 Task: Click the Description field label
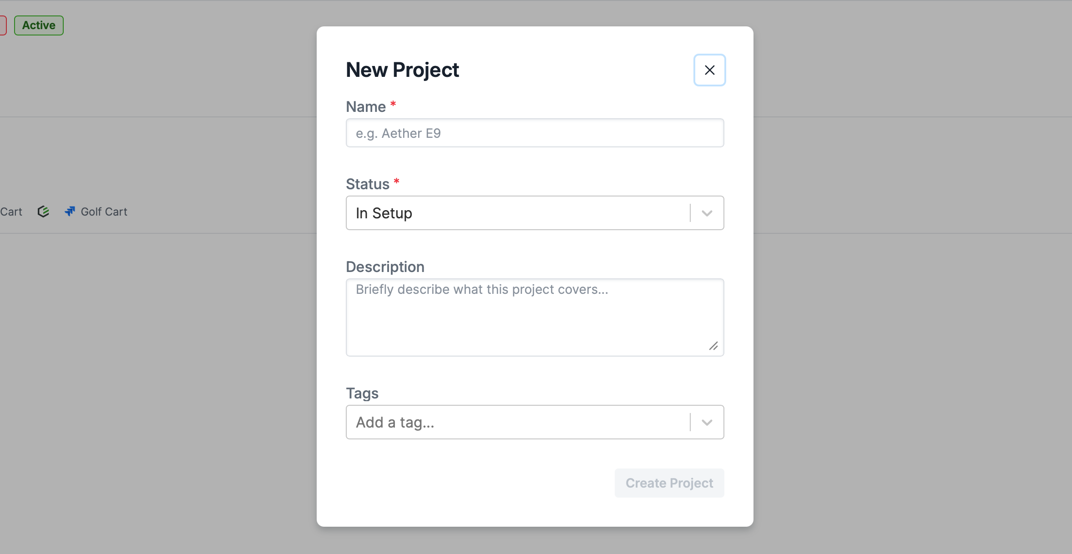point(385,267)
